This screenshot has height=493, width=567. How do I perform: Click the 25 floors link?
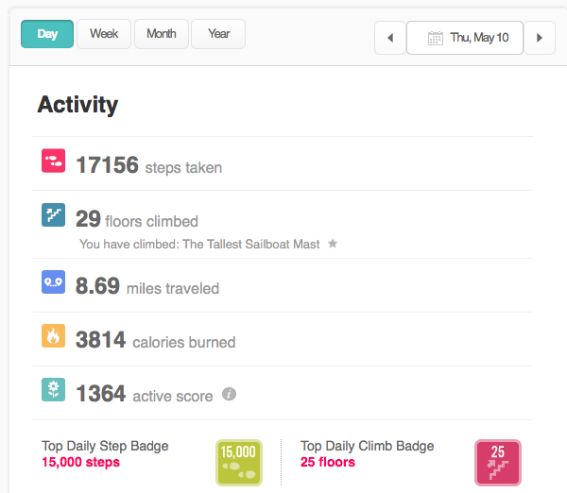[x=328, y=462]
